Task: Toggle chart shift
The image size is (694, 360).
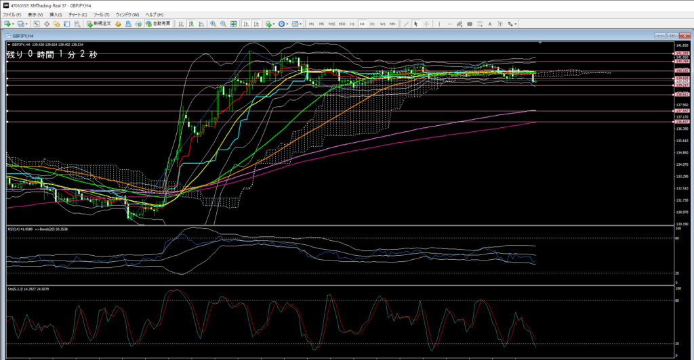Action: 256,24
